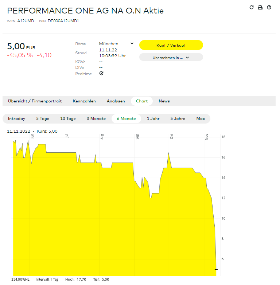280x285 pixels.
Task: Click the ISIN value DE000A12UMB1
Action: [x=63, y=21]
